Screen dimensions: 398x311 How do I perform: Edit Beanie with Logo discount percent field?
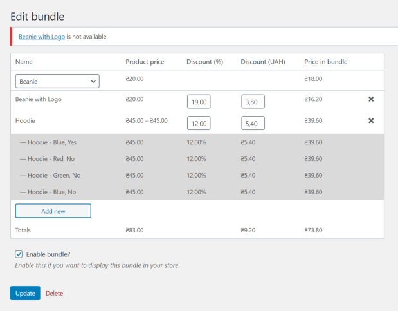click(x=199, y=101)
